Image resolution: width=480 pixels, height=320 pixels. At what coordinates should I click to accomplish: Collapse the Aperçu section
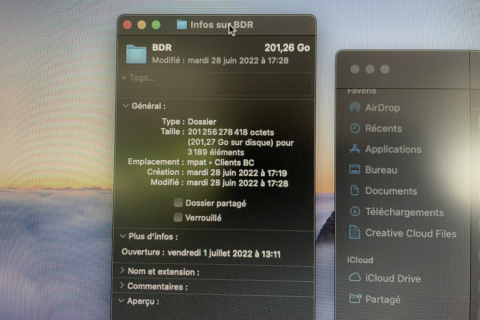(x=121, y=301)
